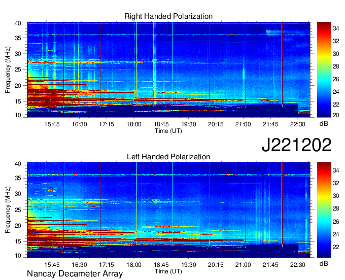The height and width of the screenshot is (280, 345).
Task: Click Time (UT) label under Right Handed plot
Action: [x=168, y=131]
